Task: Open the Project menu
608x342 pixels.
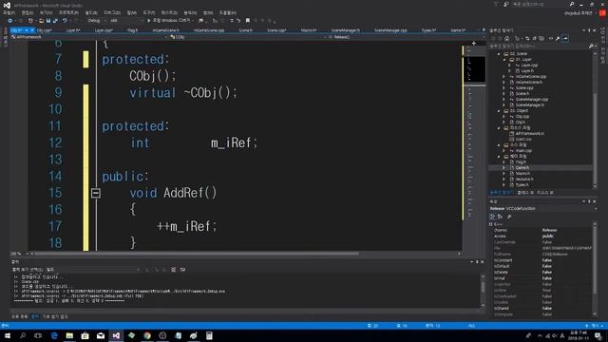Action: (x=68, y=12)
